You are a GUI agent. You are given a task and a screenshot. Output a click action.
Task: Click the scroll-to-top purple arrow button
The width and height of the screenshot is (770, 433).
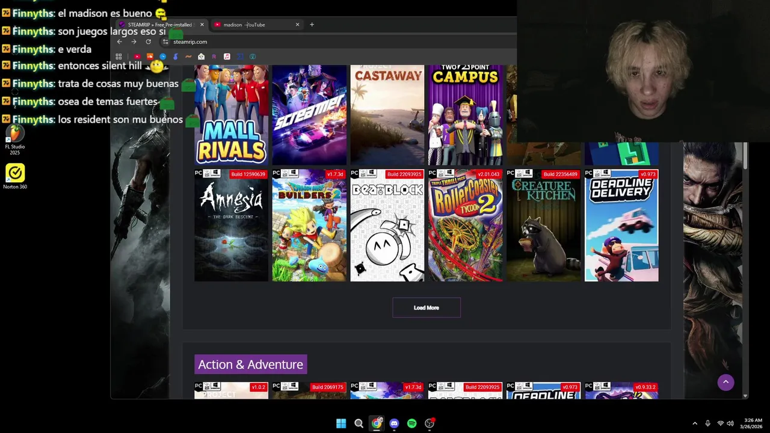pyautogui.click(x=725, y=382)
